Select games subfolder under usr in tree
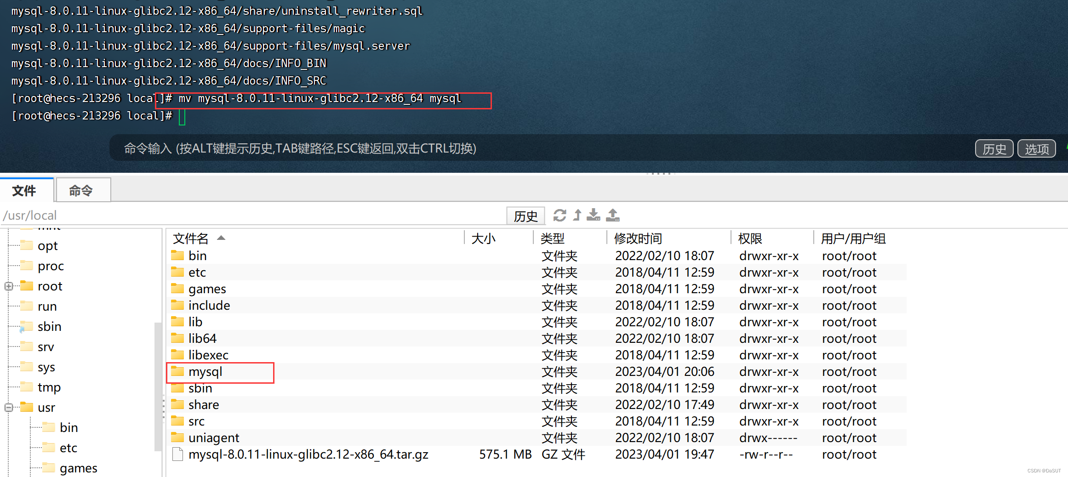The image size is (1068, 477). [78, 468]
